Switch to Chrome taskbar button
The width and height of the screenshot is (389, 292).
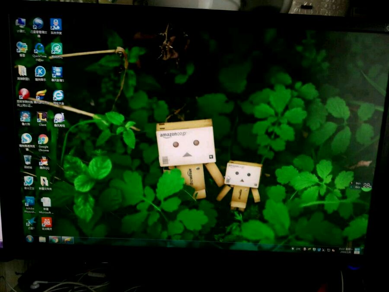pyautogui.click(x=55, y=240)
